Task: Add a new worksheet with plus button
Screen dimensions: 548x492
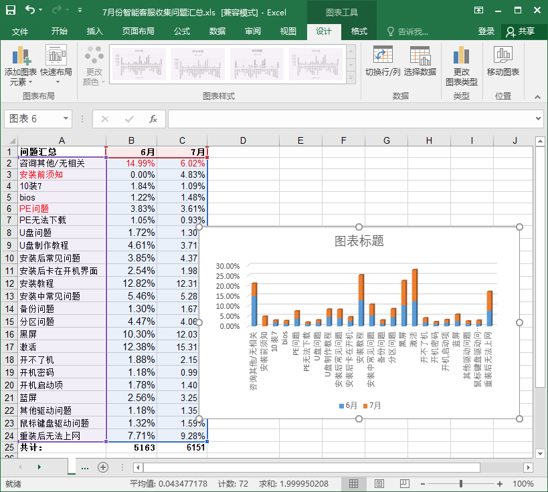Action: (103, 467)
